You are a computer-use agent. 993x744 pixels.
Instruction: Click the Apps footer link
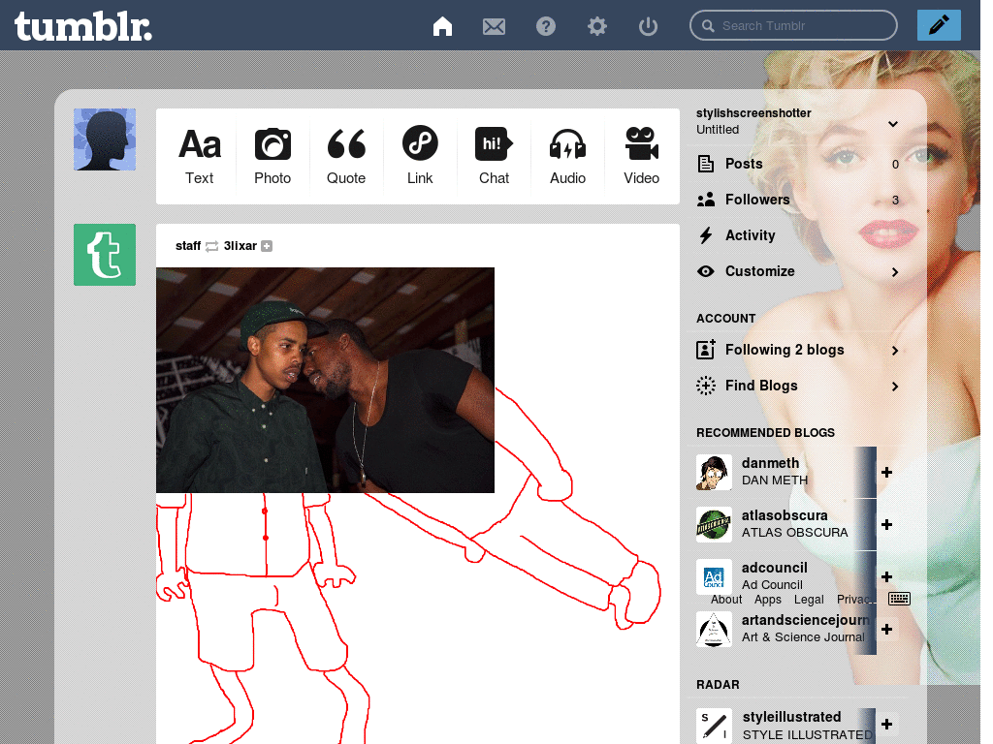pyautogui.click(x=768, y=599)
